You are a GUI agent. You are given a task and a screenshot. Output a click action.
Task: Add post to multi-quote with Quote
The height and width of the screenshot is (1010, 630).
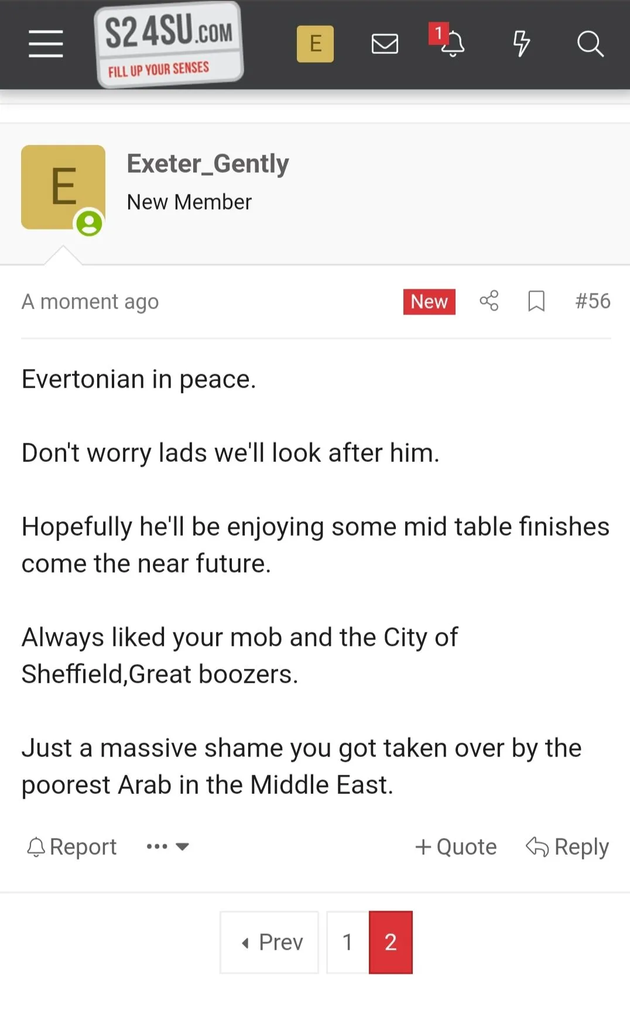pyautogui.click(x=456, y=847)
